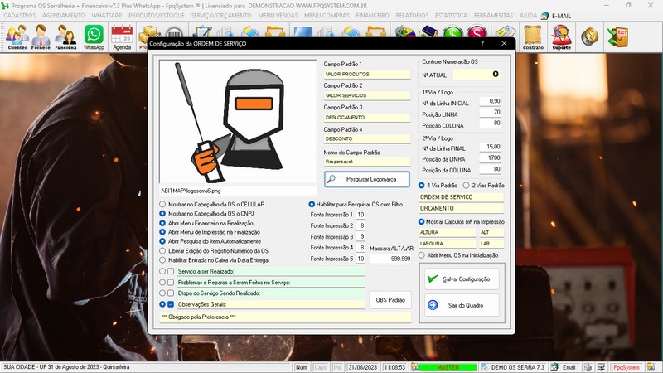Click the Campo Padrão 3 DESLOCAMENTO field
663x373 pixels.
coord(367,117)
